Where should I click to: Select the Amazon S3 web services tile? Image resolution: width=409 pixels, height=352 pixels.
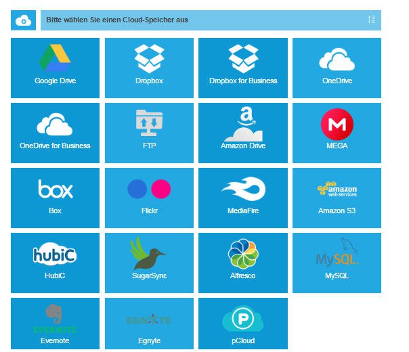click(337, 198)
